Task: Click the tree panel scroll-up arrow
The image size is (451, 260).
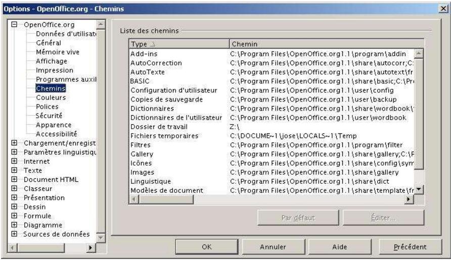Action: 101,24
